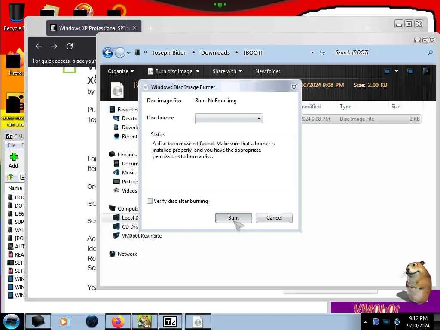Image resolution: width=440 pixels, height=330 pixels.
Task: Open the Start menu orb
Action: point(12,321)
